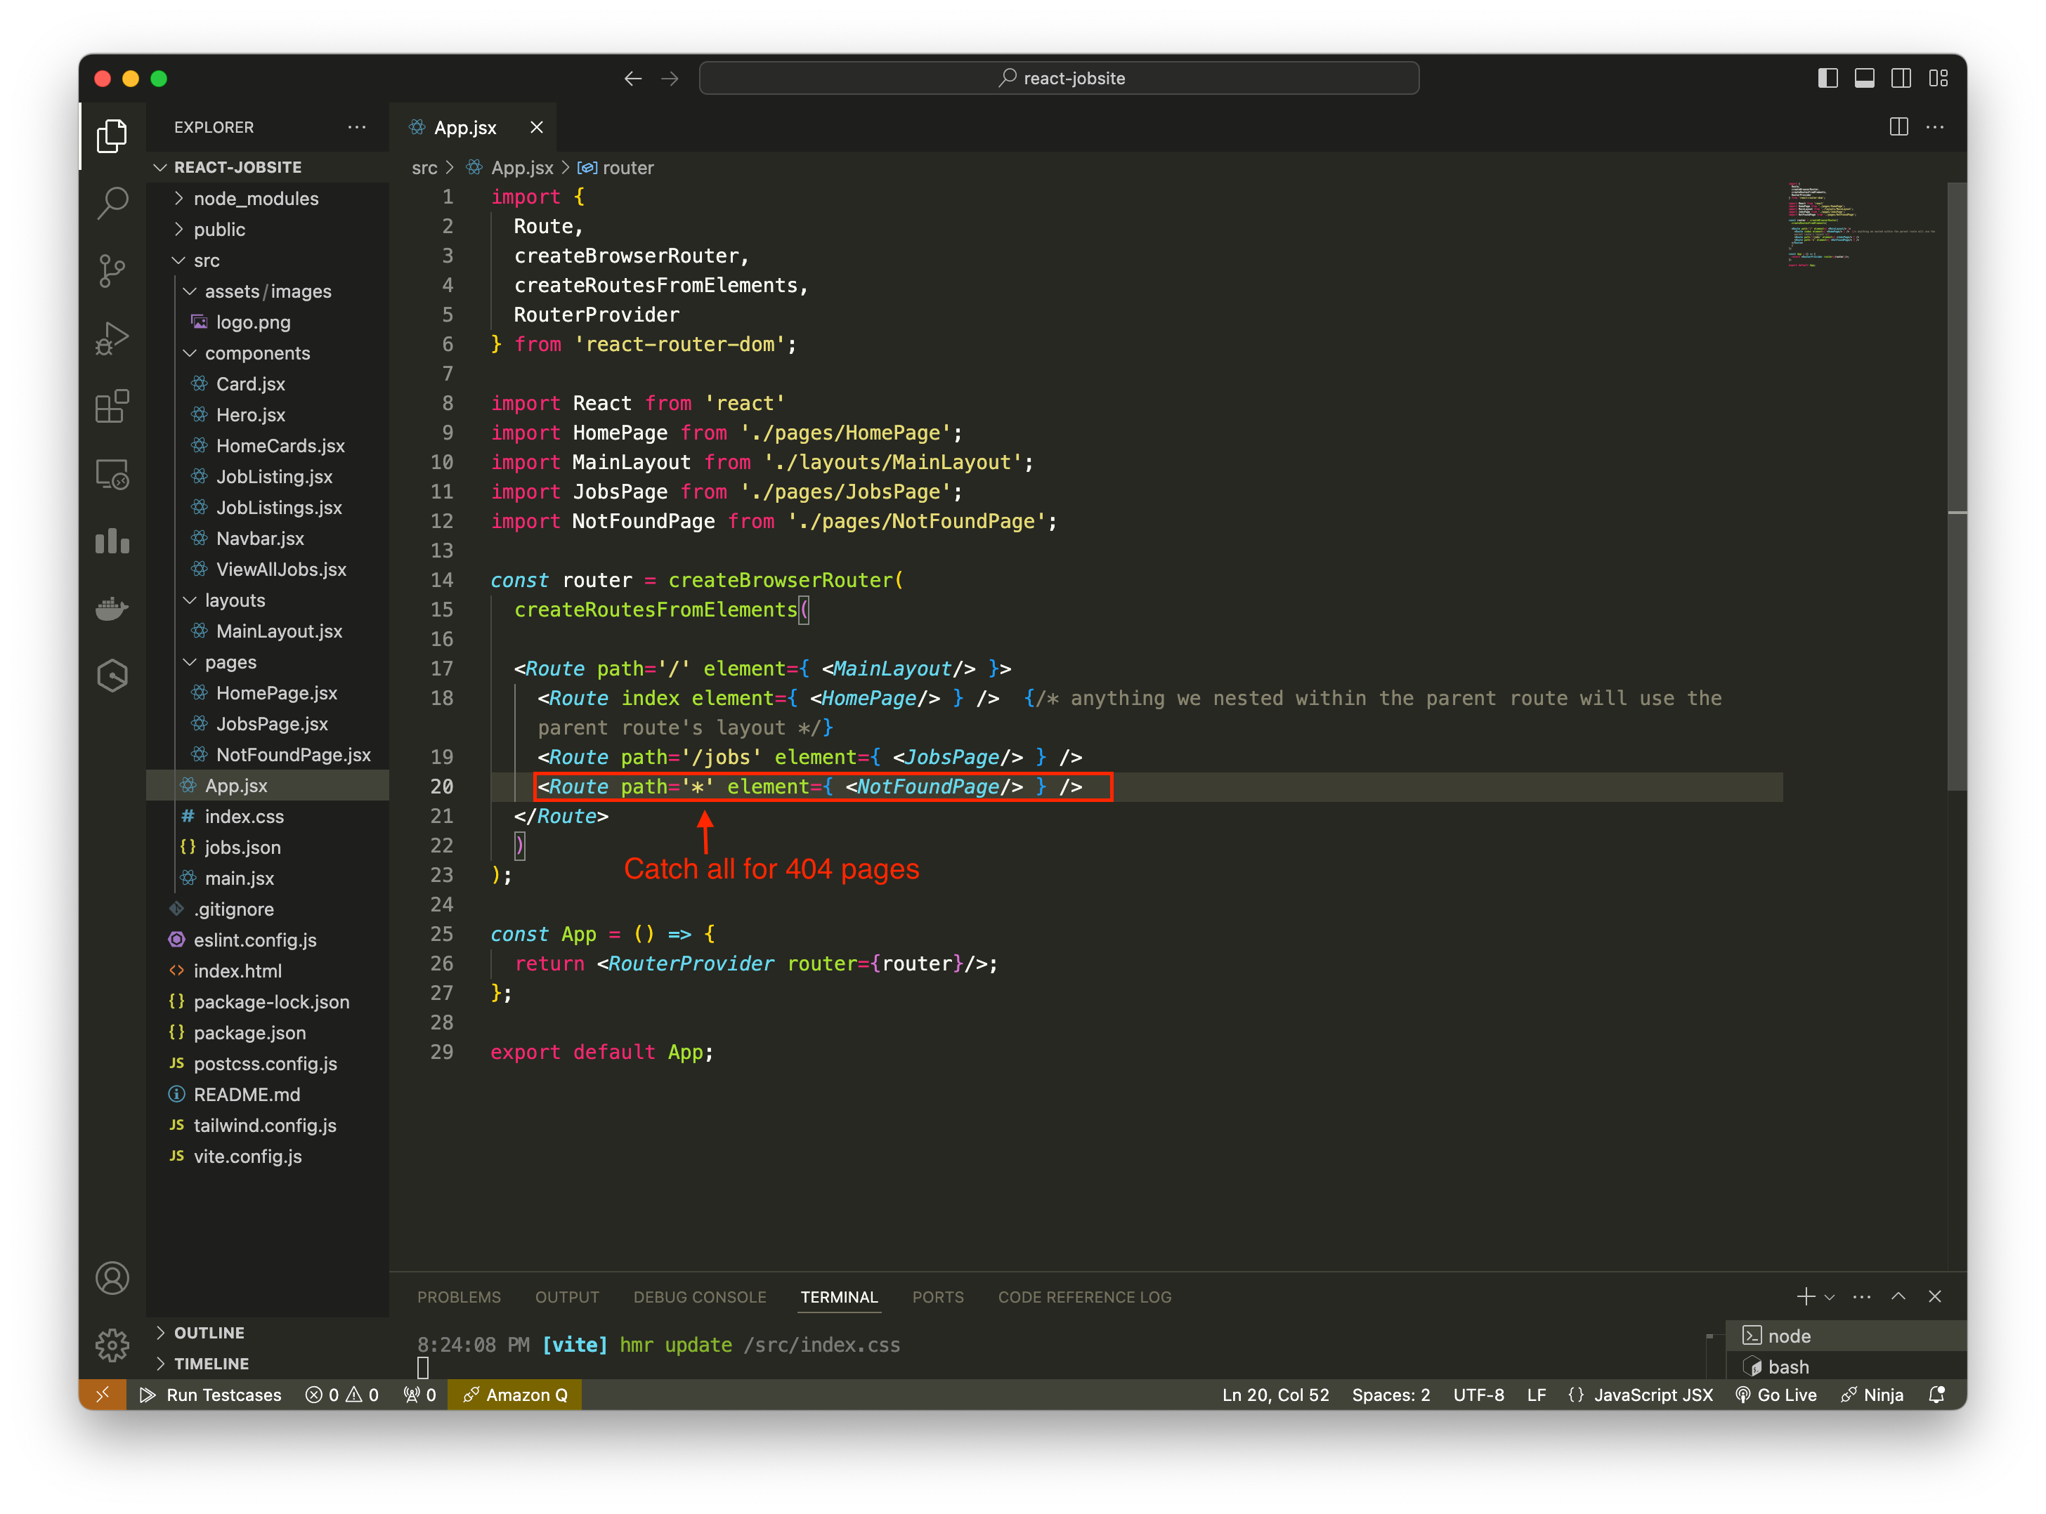Collapse the src folder
The image size is (2046, 1514).
[x=268, y=261]
